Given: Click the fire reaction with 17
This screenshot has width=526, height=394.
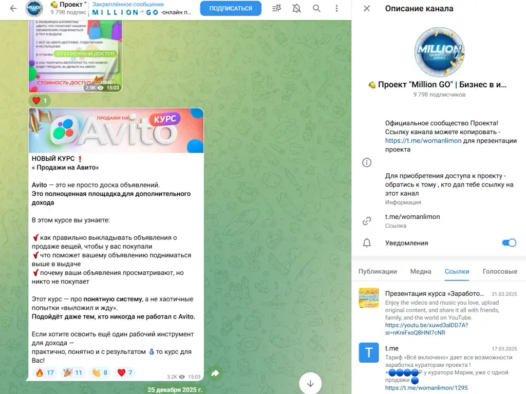Looking at the screenshot, I should coord(45,372).
